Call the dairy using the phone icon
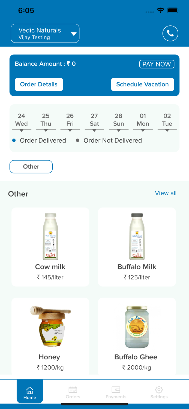 pos(170,33)
